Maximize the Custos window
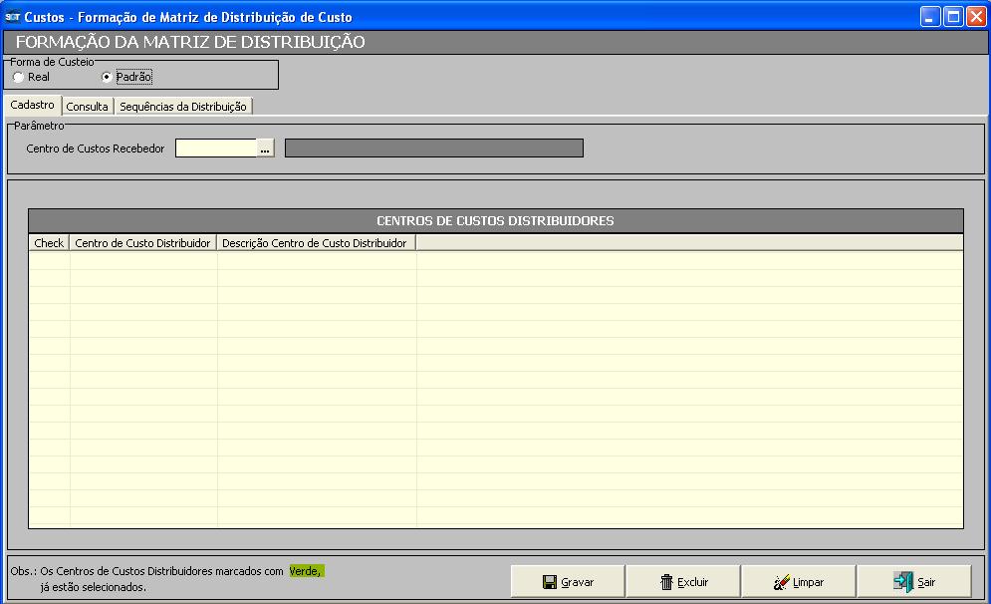 click(x=952, y=17)
